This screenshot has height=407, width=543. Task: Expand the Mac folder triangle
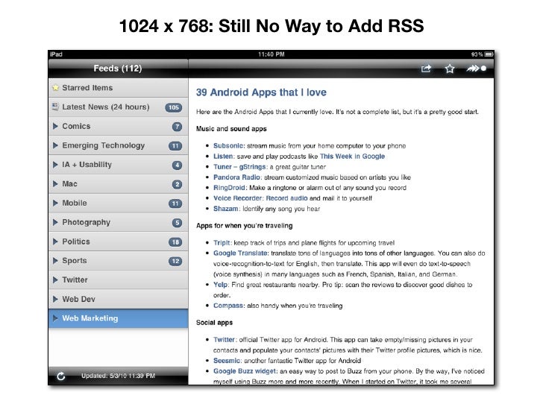[x=55, y=184]
